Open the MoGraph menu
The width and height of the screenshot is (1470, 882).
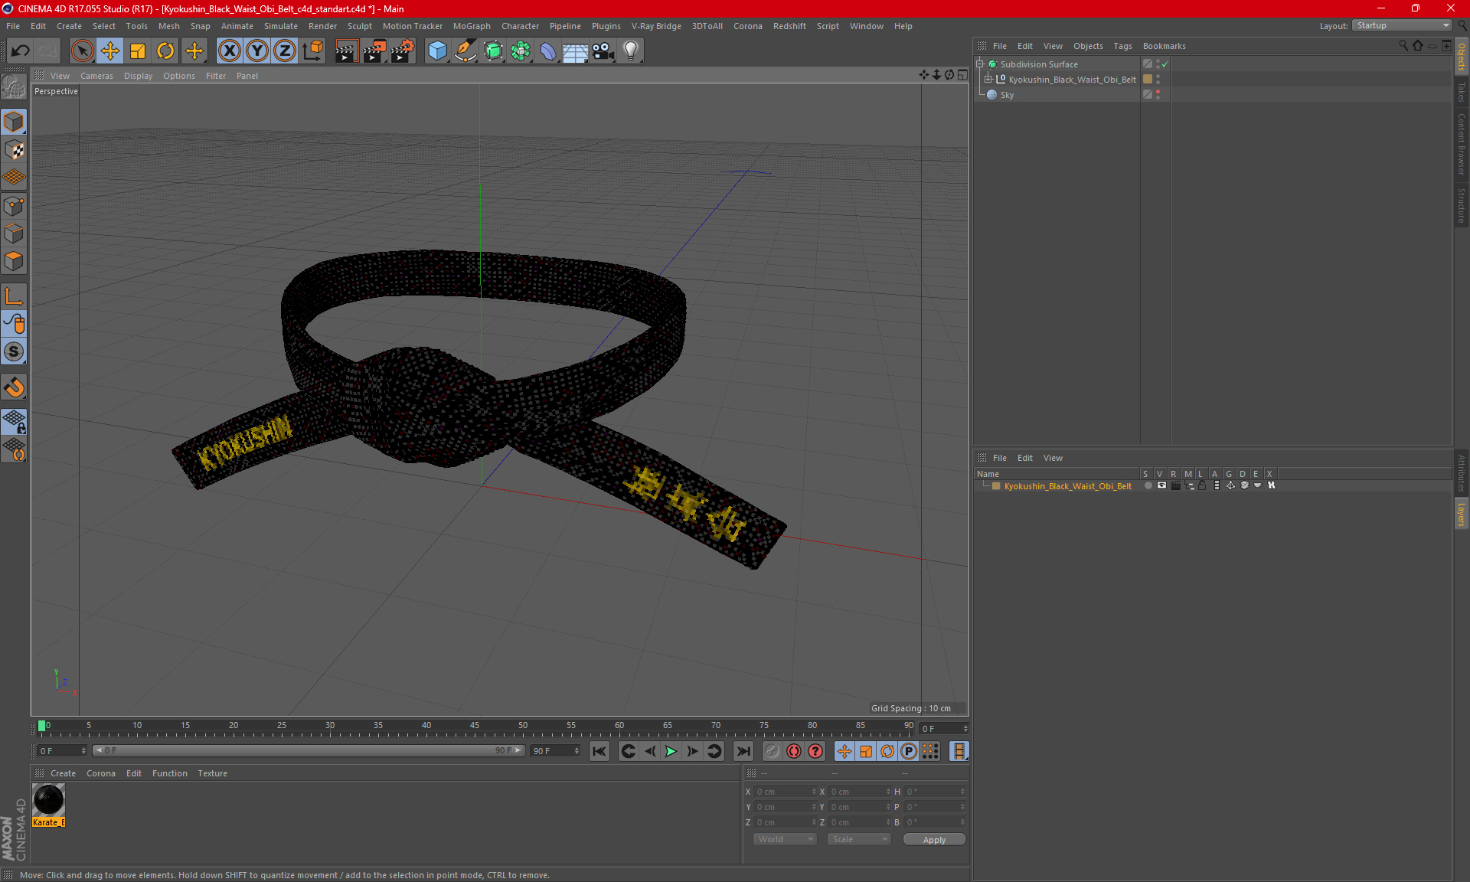(x=472, y=26)
